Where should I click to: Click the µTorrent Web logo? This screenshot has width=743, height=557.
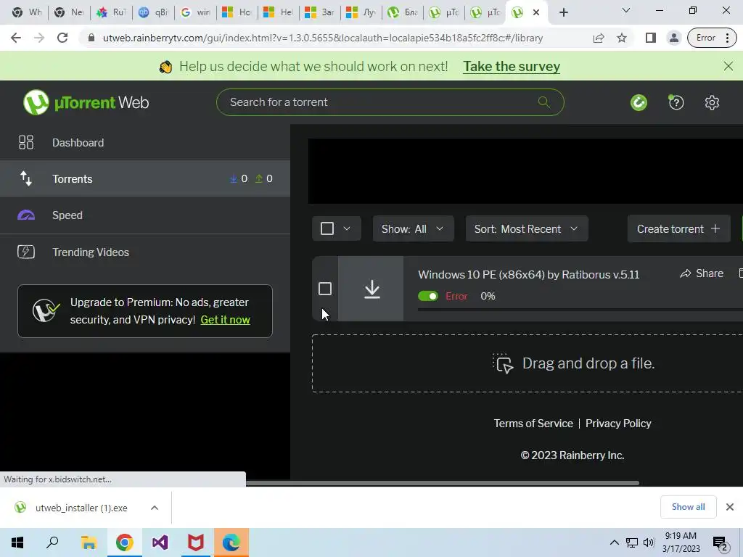[x=86, y=102]
